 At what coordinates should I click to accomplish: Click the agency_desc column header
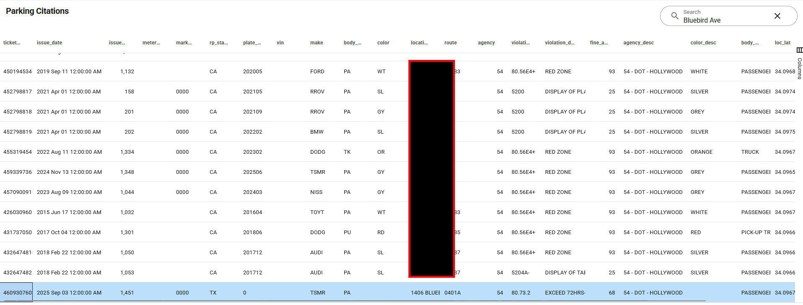click(638, 43)
